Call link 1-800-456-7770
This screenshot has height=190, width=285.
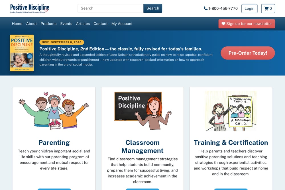point(221,8)
